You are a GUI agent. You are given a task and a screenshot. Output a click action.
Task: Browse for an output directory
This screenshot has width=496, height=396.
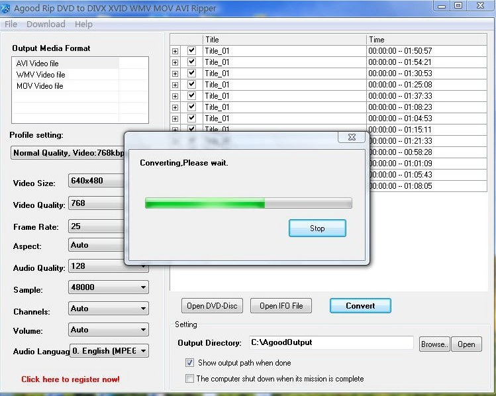click(x=434, y=344)
